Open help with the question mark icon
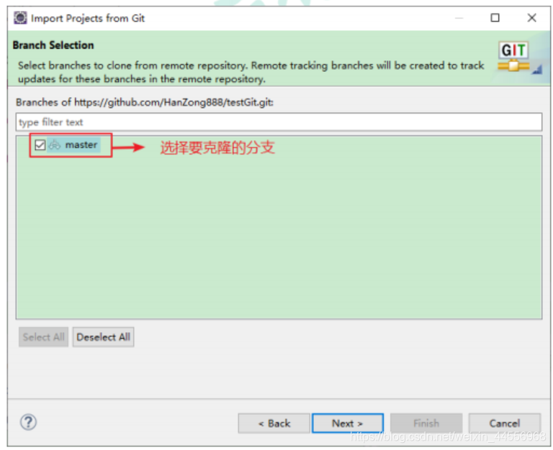This screenshot has height=450, width=553. (x=28, y=422)
